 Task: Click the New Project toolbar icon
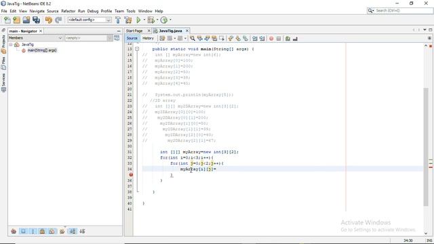pos(17,20)
